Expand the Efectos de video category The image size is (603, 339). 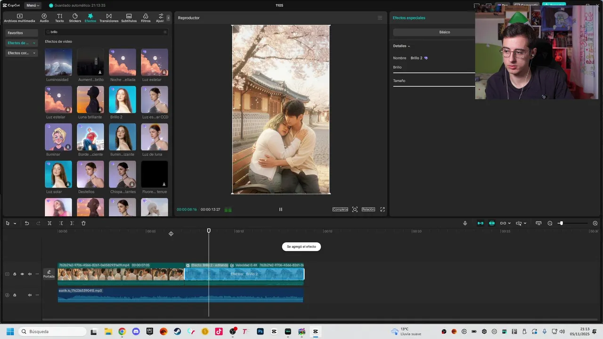click(21, 43)
